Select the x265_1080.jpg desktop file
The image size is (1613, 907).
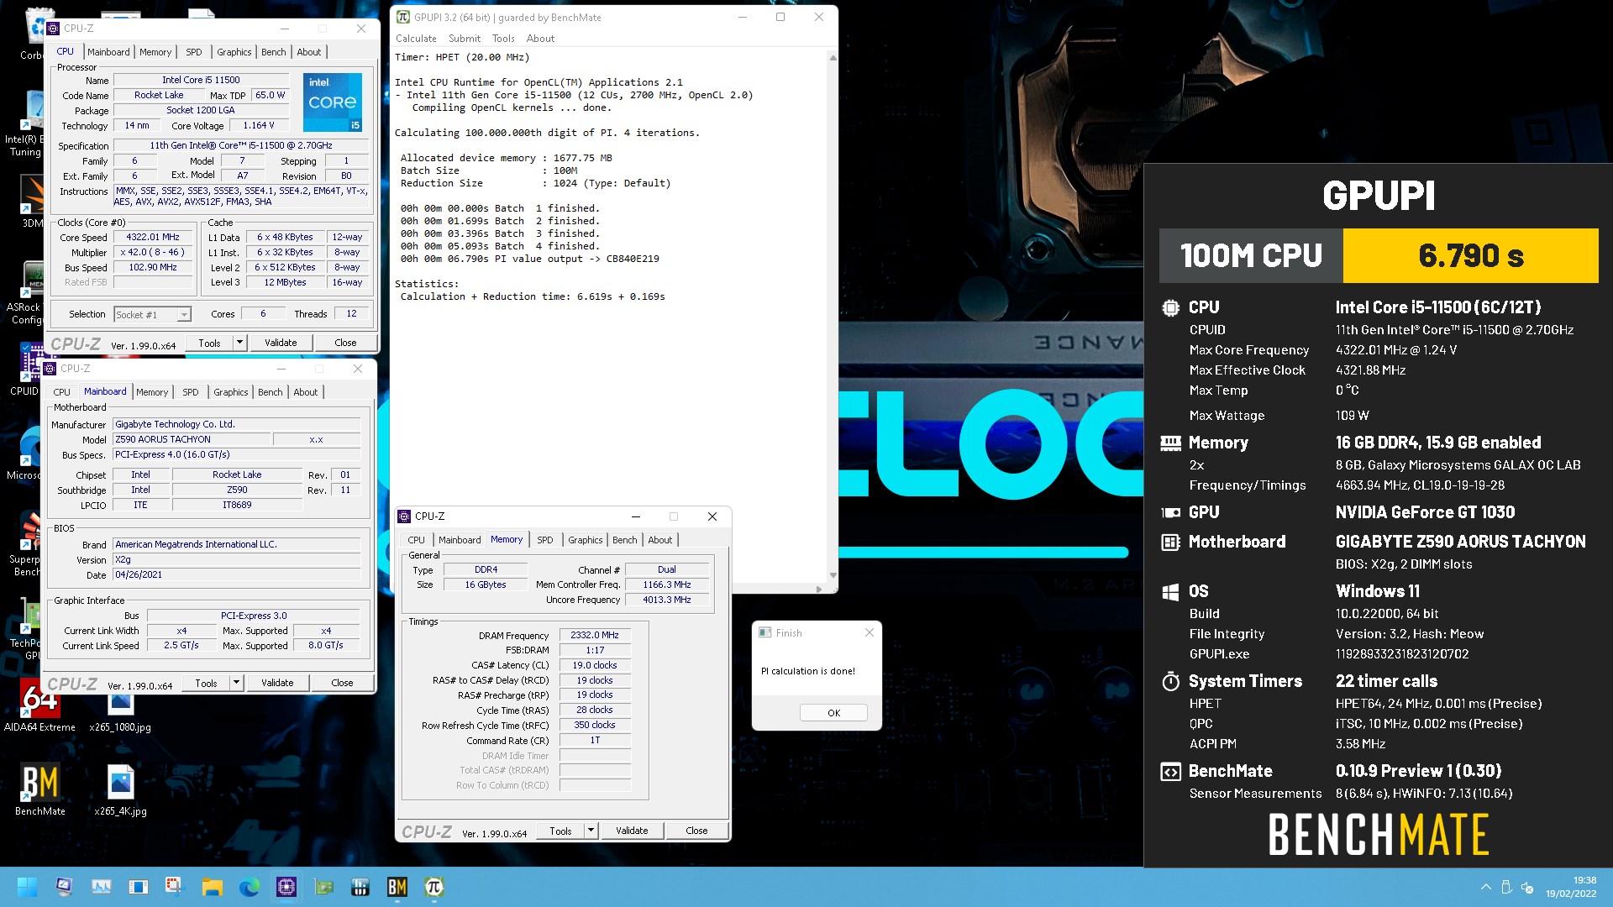(120, 712)
